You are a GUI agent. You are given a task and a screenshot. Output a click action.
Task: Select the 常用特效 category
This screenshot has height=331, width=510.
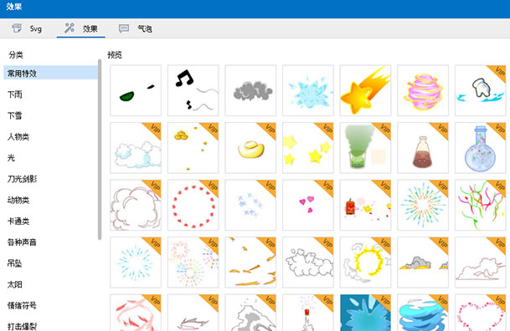click(x=50, y=73)
